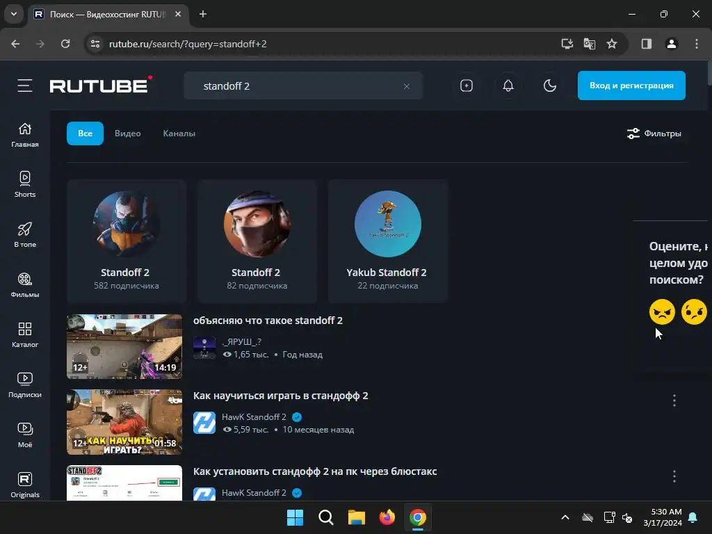Open Yakub Standoff 2 channel card
This screenshot has width=712, height=534.
[388, 241]
